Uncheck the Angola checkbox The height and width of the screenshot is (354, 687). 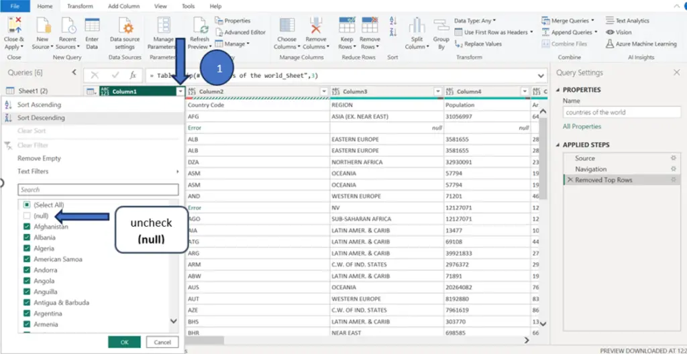(x=27, y=281)
